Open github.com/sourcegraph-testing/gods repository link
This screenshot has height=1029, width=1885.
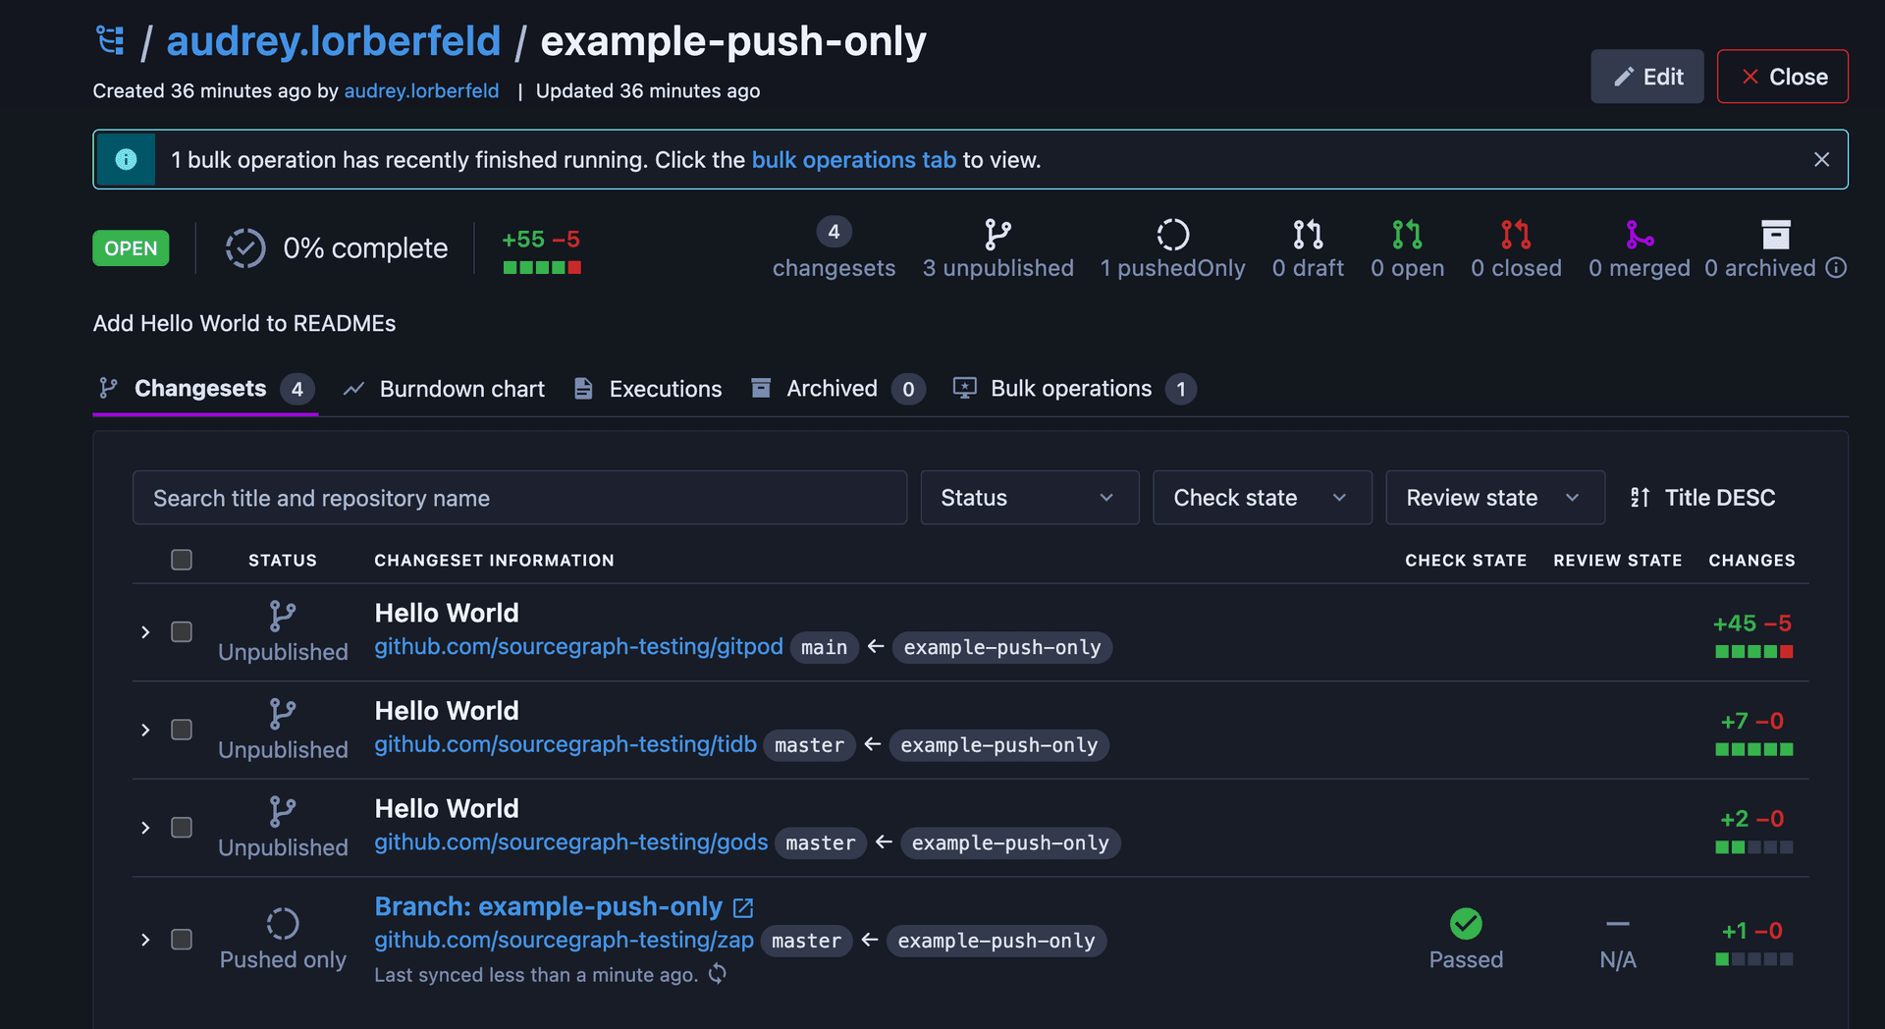tap(571, 842)
